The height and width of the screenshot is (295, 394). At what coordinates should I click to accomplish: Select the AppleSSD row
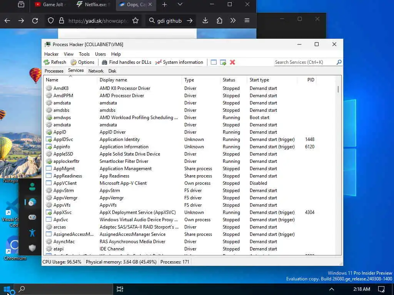(x=190, y=154)
